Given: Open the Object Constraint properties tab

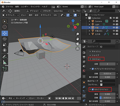Looking at the screenshot, I should [84, 101].
